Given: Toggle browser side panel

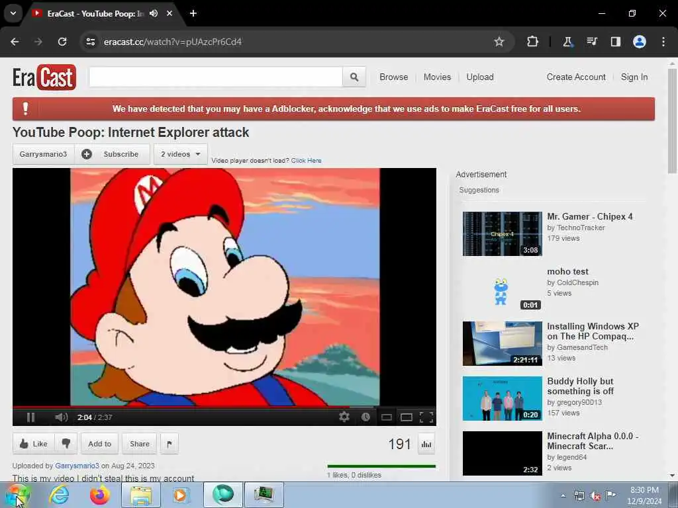Looking at the screenshot, I should (x=615, y=42).
